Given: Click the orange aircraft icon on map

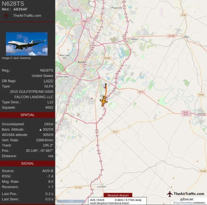Looking at the screenshot, I should [104, 101].
